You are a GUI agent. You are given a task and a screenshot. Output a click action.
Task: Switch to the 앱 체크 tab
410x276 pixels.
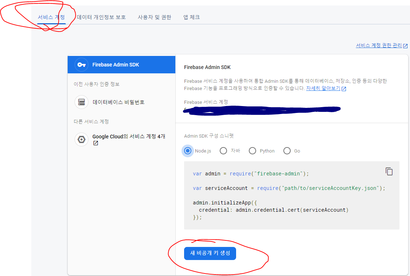pyautogui.click(x=191, y=17)
